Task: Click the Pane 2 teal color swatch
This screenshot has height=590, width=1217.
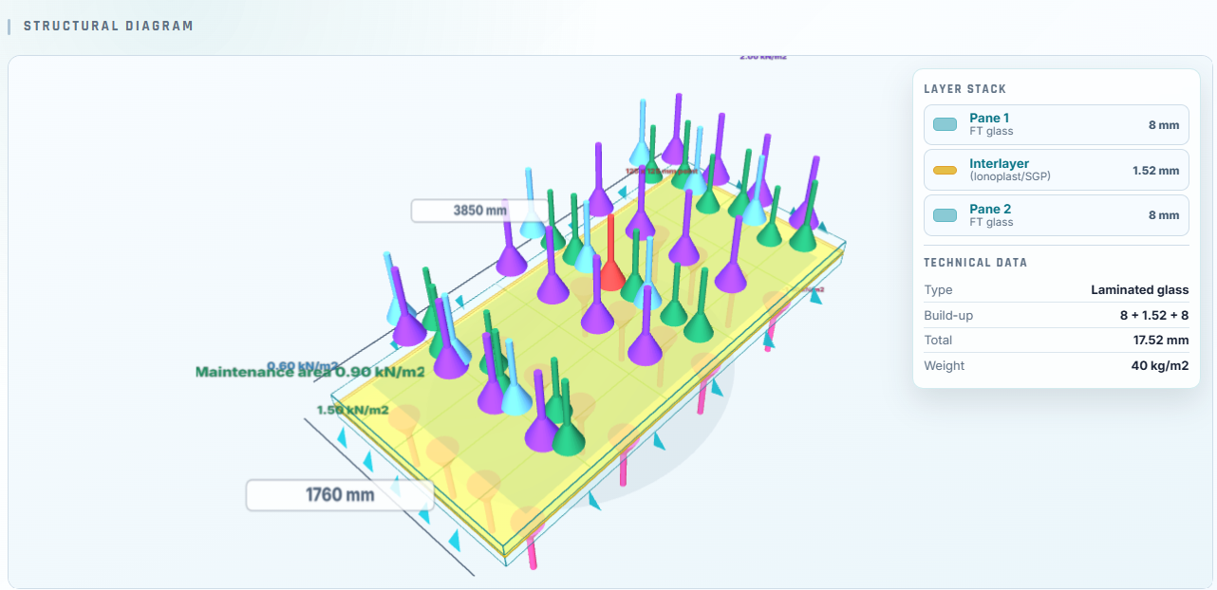Action: pyautogui.click(x=945, y=215)
